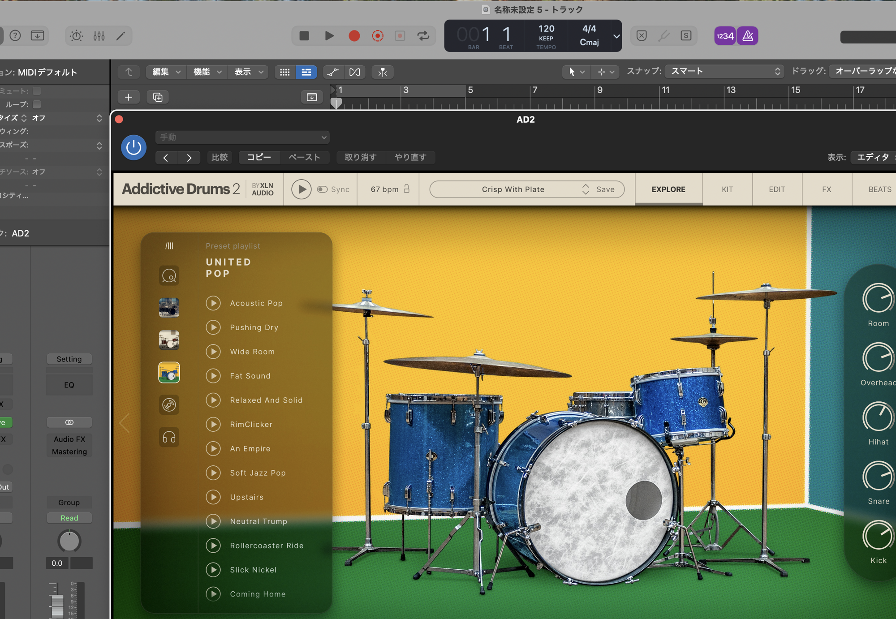Toggle the metronome click button
The width and height of the screenshot is (896, 619).
(747, 36)
